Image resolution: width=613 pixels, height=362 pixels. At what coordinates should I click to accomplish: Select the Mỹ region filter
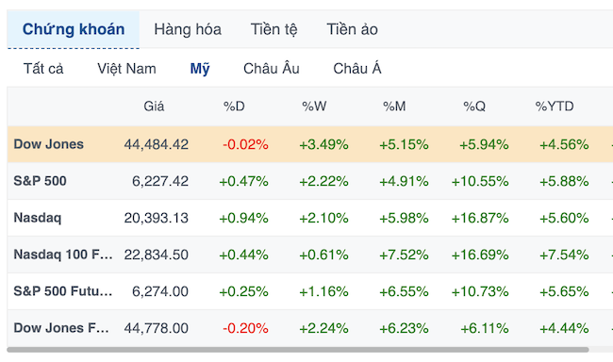tap(200, 69)
